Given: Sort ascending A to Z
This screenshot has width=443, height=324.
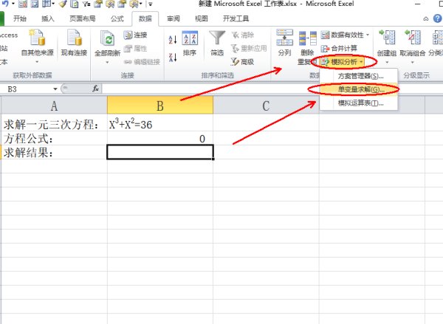Looking at the screenshot, I should 173,40.
